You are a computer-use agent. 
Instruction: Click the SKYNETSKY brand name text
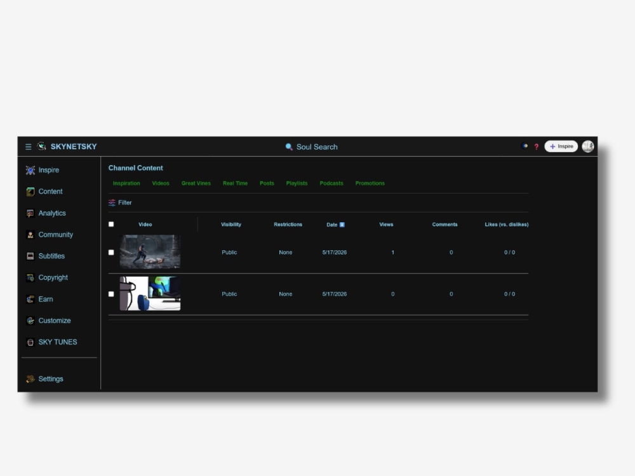tap(74, 147)
